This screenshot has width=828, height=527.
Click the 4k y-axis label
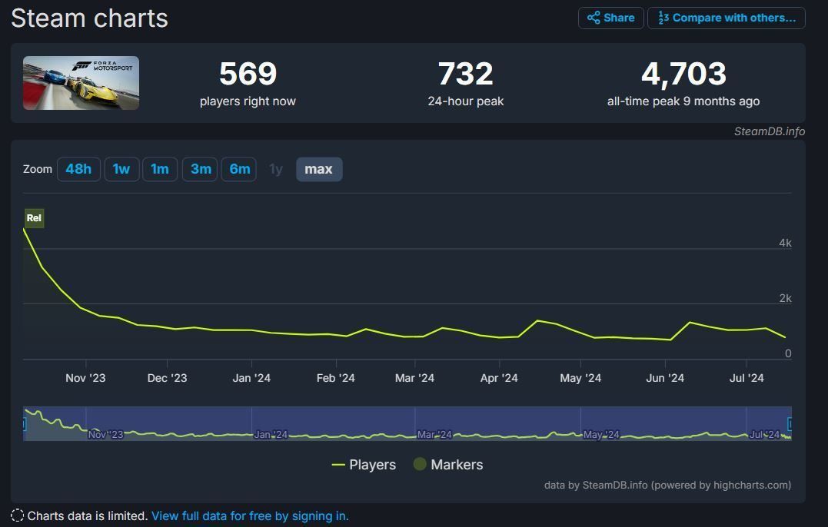pyautogui.click(x=785, y=244)
